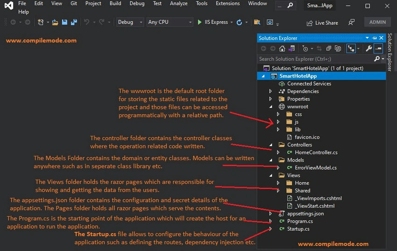Click the Solution Explorer Home icon

tap(282, 49)
